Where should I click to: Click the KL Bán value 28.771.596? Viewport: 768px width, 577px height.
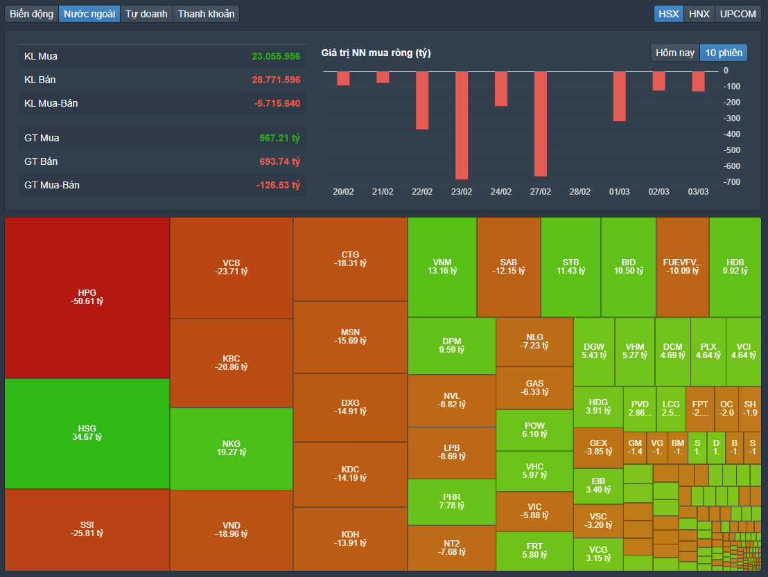(276, 80)
